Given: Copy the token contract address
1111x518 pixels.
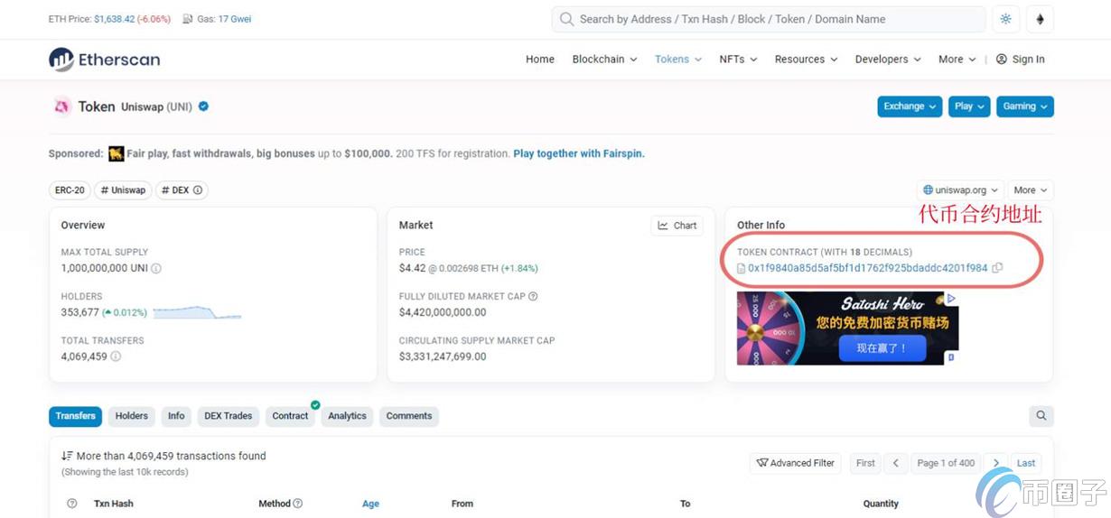Looking at the screenshot, I should pos(997,268).
